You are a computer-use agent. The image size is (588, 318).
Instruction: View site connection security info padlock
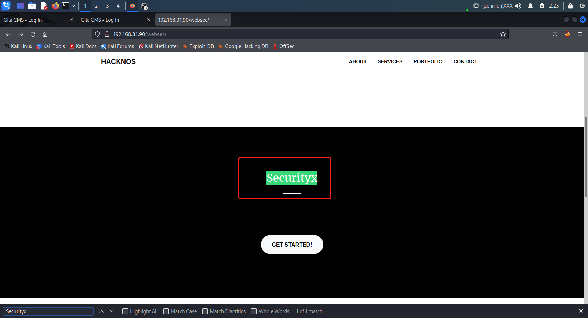107,34
